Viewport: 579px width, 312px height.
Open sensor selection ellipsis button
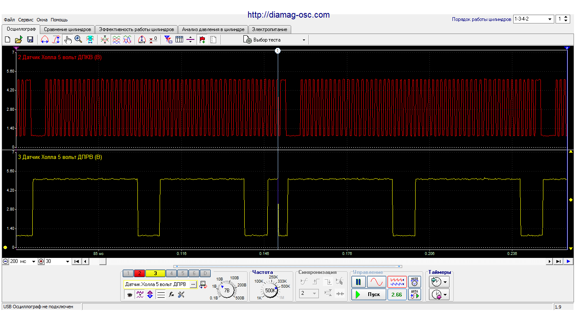(x=193, y=284)
